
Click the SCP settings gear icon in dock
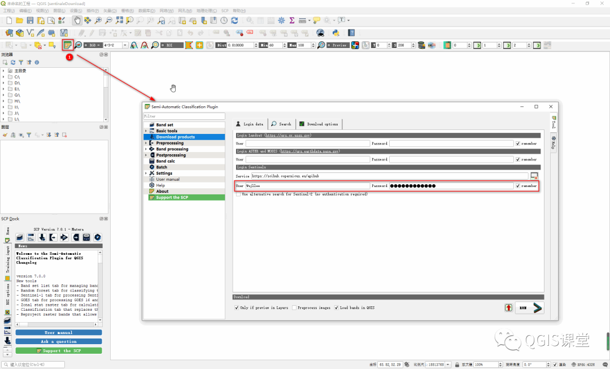coord(98,237)
